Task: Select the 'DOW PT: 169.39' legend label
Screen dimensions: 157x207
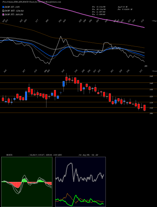Action: [x=14, y=14]
